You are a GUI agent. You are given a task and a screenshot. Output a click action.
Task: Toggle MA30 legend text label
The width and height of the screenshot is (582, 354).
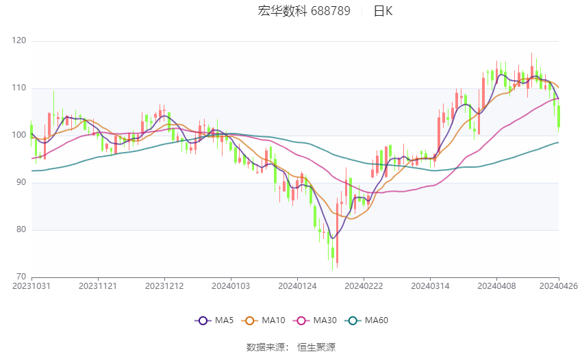(x=326, y=320)
